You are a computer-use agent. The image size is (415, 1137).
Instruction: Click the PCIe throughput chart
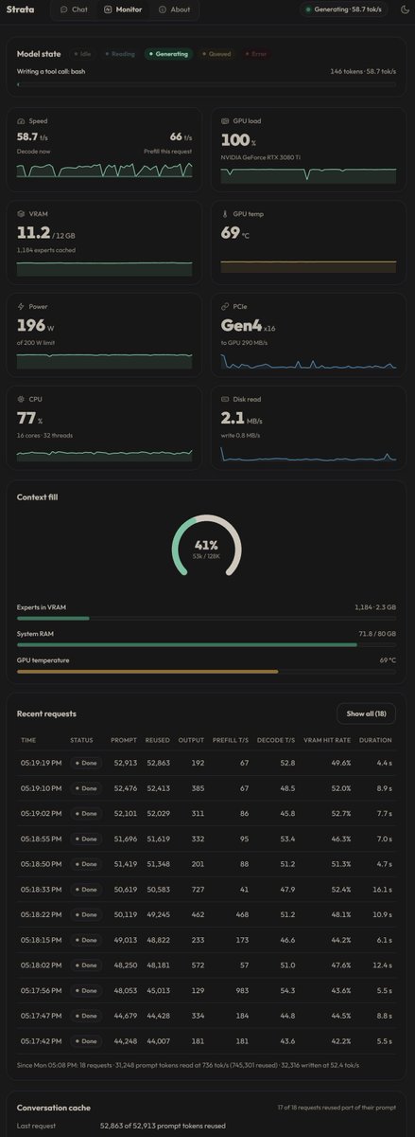pyautogui.click(x=307, y=360)
